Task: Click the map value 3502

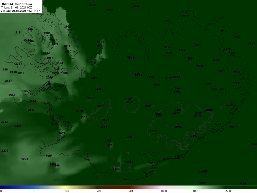Action: click(198, 113)
